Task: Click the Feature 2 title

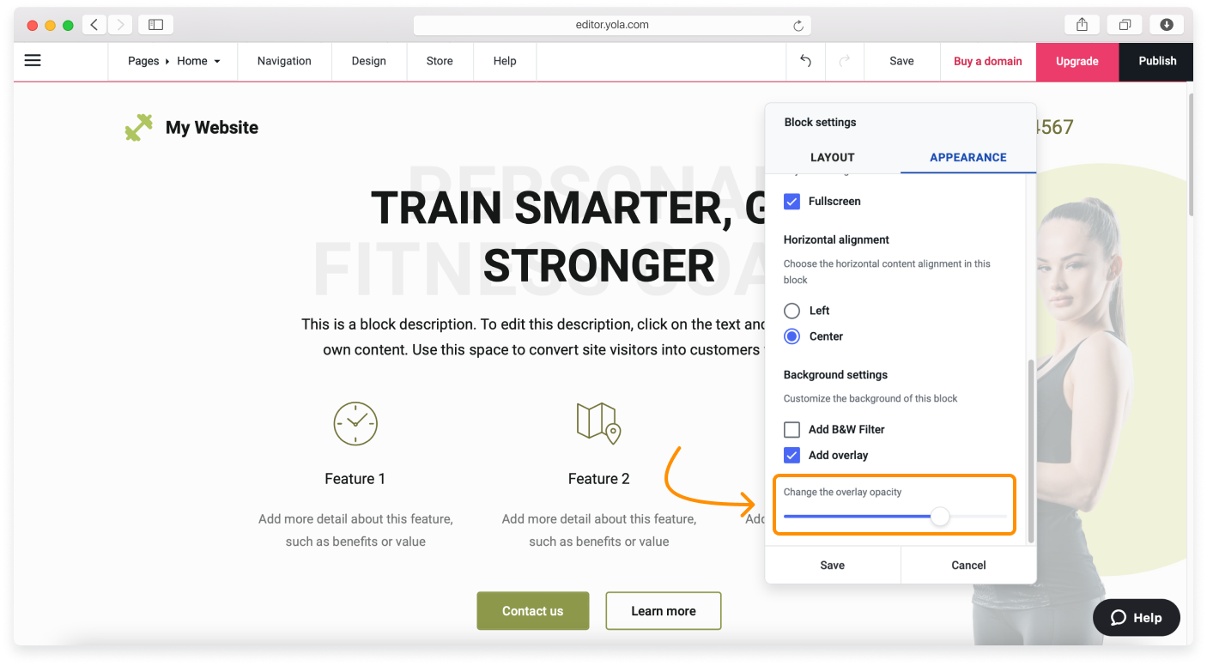Action: point(599,479)
